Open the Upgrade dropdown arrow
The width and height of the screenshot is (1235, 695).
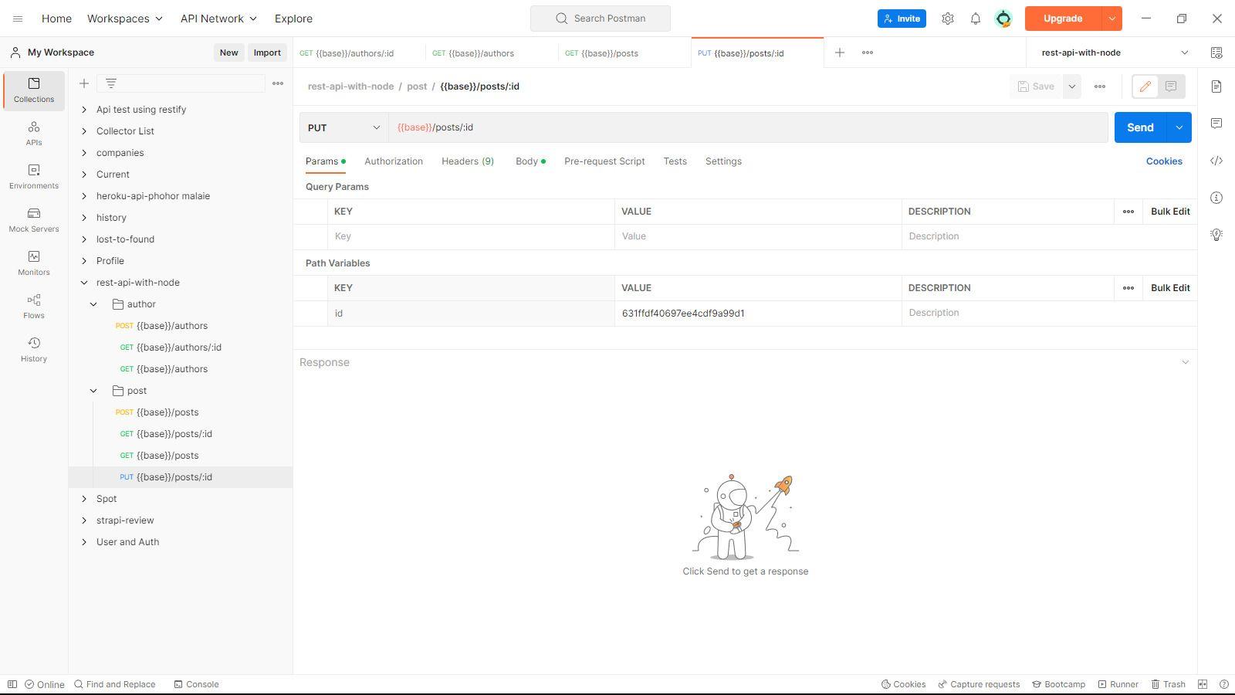click(1111, 19)
